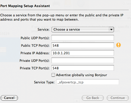Switch to the dimmed Port Mapping tab

93,18
